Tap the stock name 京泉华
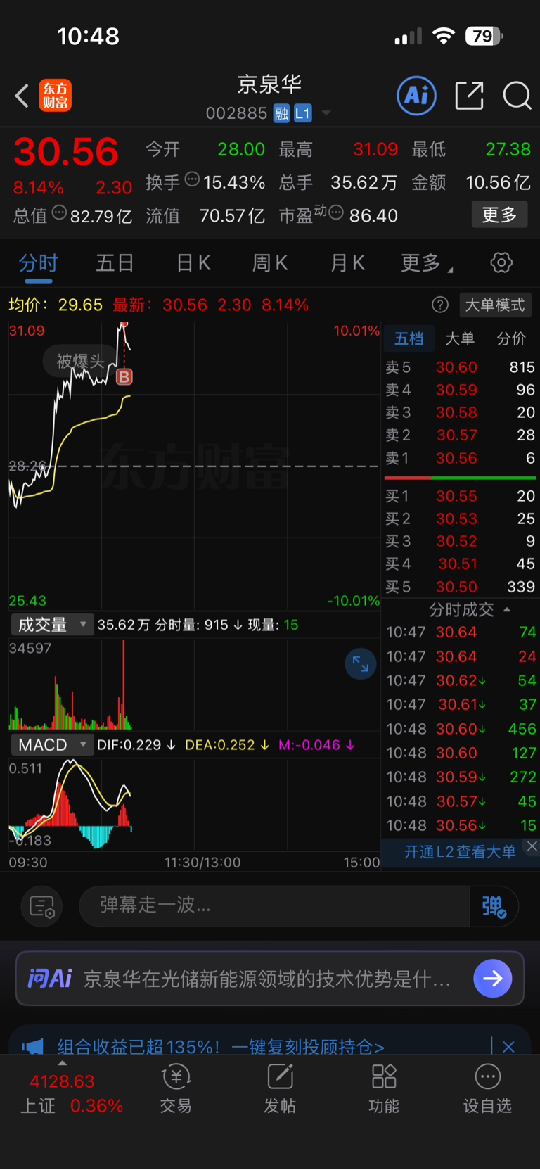The height and width of the screenshot is (1170, 540). (269, 84)
